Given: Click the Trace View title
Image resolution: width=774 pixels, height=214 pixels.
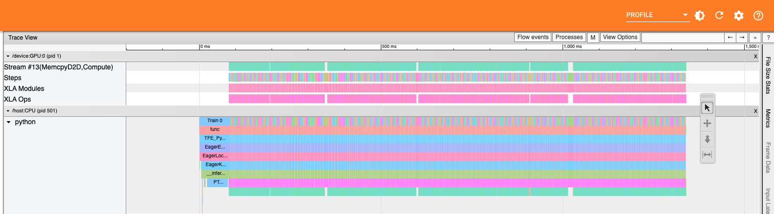Looking at the screenshot, I should pyautogui.click(x=23, y=38).
